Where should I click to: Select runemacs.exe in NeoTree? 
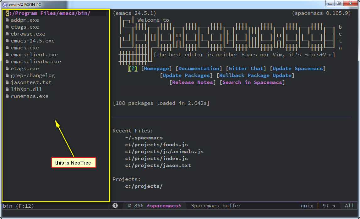pos(30,96)
